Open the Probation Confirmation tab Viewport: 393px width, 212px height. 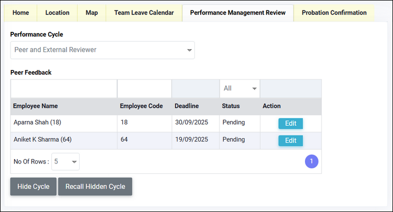(334, 13)
